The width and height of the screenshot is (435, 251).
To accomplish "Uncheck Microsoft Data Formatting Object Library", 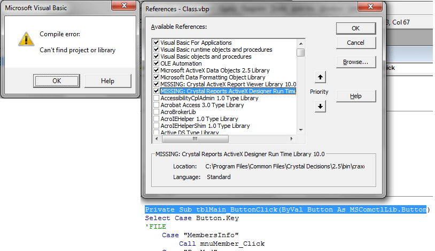I will (x=156, y=77).
